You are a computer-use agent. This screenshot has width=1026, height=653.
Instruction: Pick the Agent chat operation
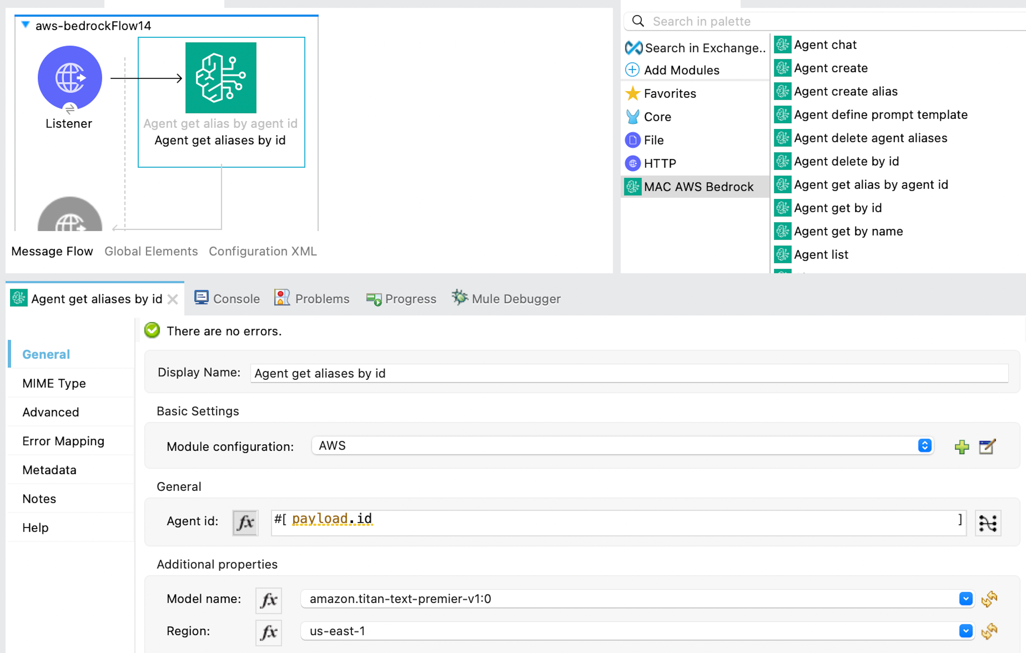(815, 45)
